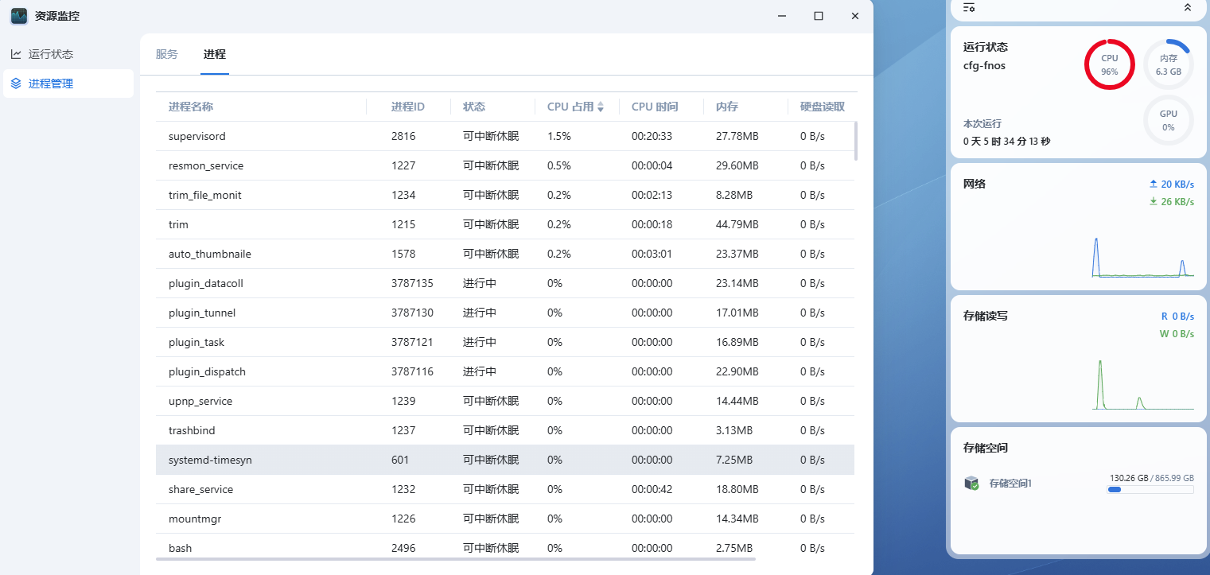Viewport: 1210px width, 575px height.
Task: Click CPU time 00:20:33
Action: click(x=652, y=136)
